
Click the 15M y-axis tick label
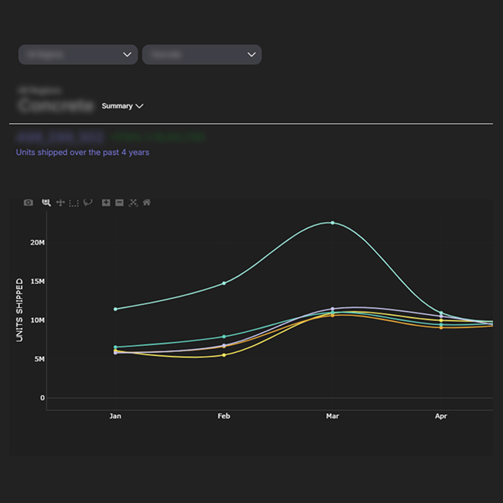coord(38,282)
